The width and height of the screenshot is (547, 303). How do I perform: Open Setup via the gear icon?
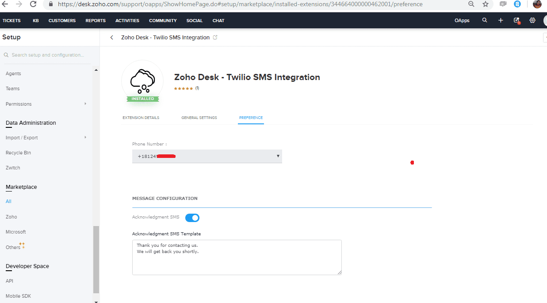click(532, 20)
